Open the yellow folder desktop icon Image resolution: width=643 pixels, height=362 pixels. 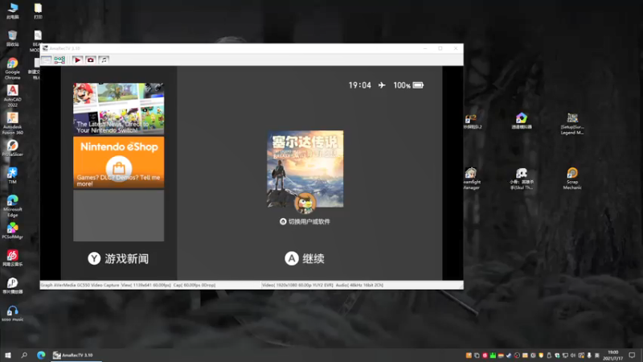pos(38,11)
